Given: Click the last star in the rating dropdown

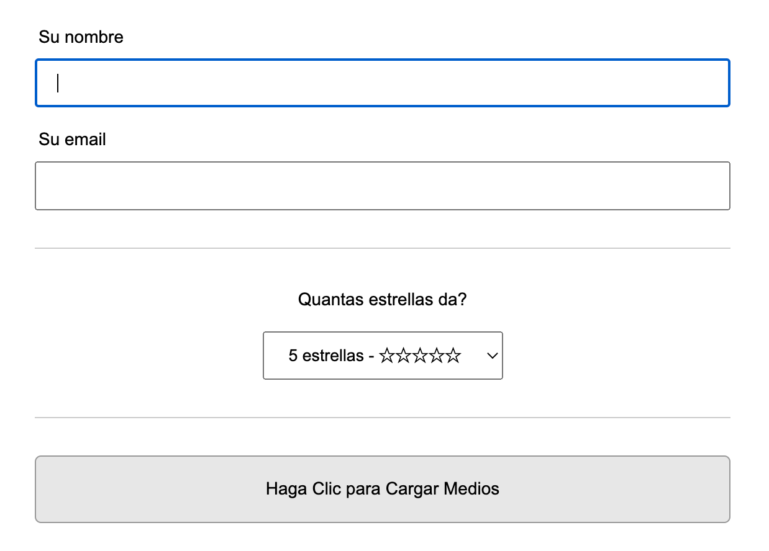Looking at the screenshot, I should point(453,356).
